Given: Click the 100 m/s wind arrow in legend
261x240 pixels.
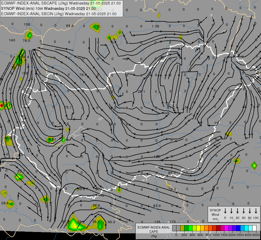Looking at the screenshot, I should pyautogui.click(x=256, y=211).
